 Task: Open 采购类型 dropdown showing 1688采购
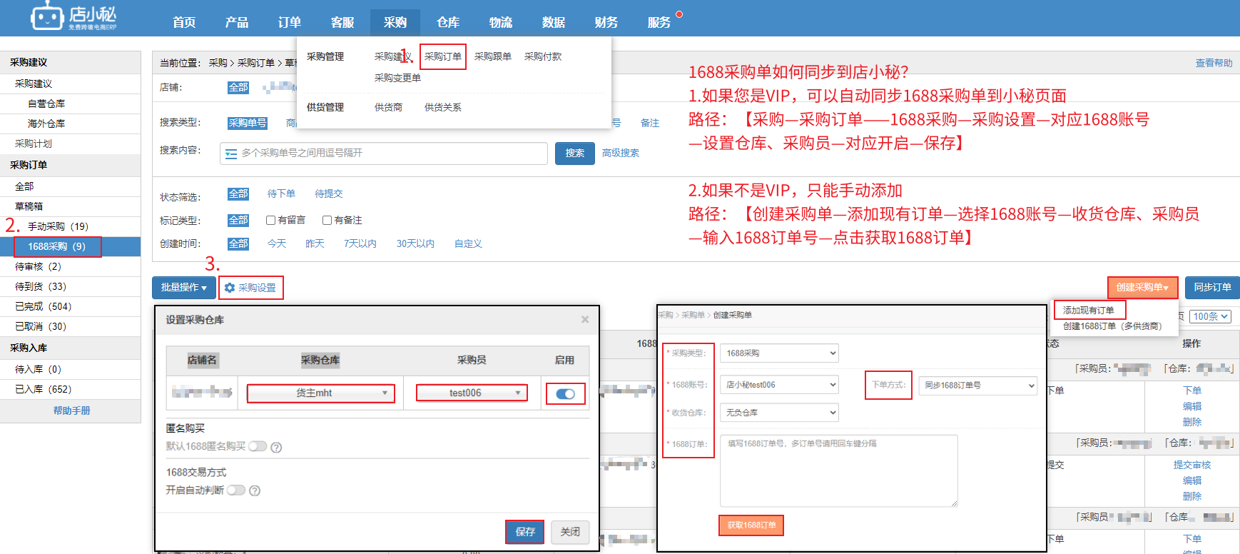779,353
